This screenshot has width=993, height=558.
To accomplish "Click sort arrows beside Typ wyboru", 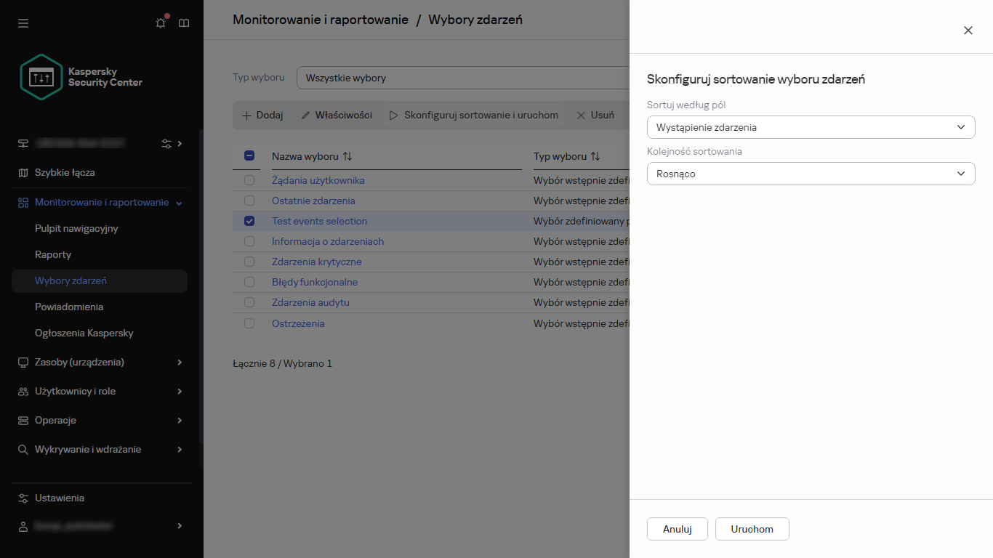I will tap(595, 156).
